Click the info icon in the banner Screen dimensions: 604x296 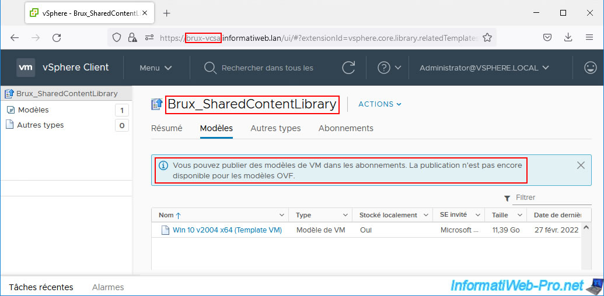click(163, 165)
